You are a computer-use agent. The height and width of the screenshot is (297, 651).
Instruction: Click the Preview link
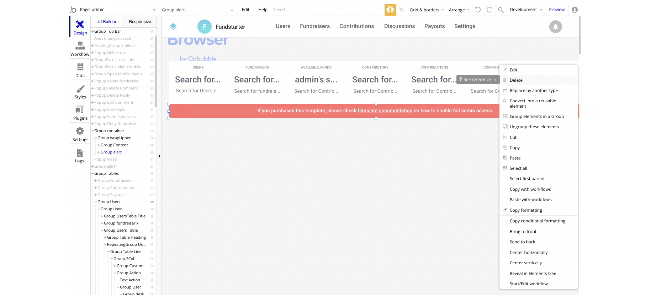pyautogui.click(x=556, y=10)
